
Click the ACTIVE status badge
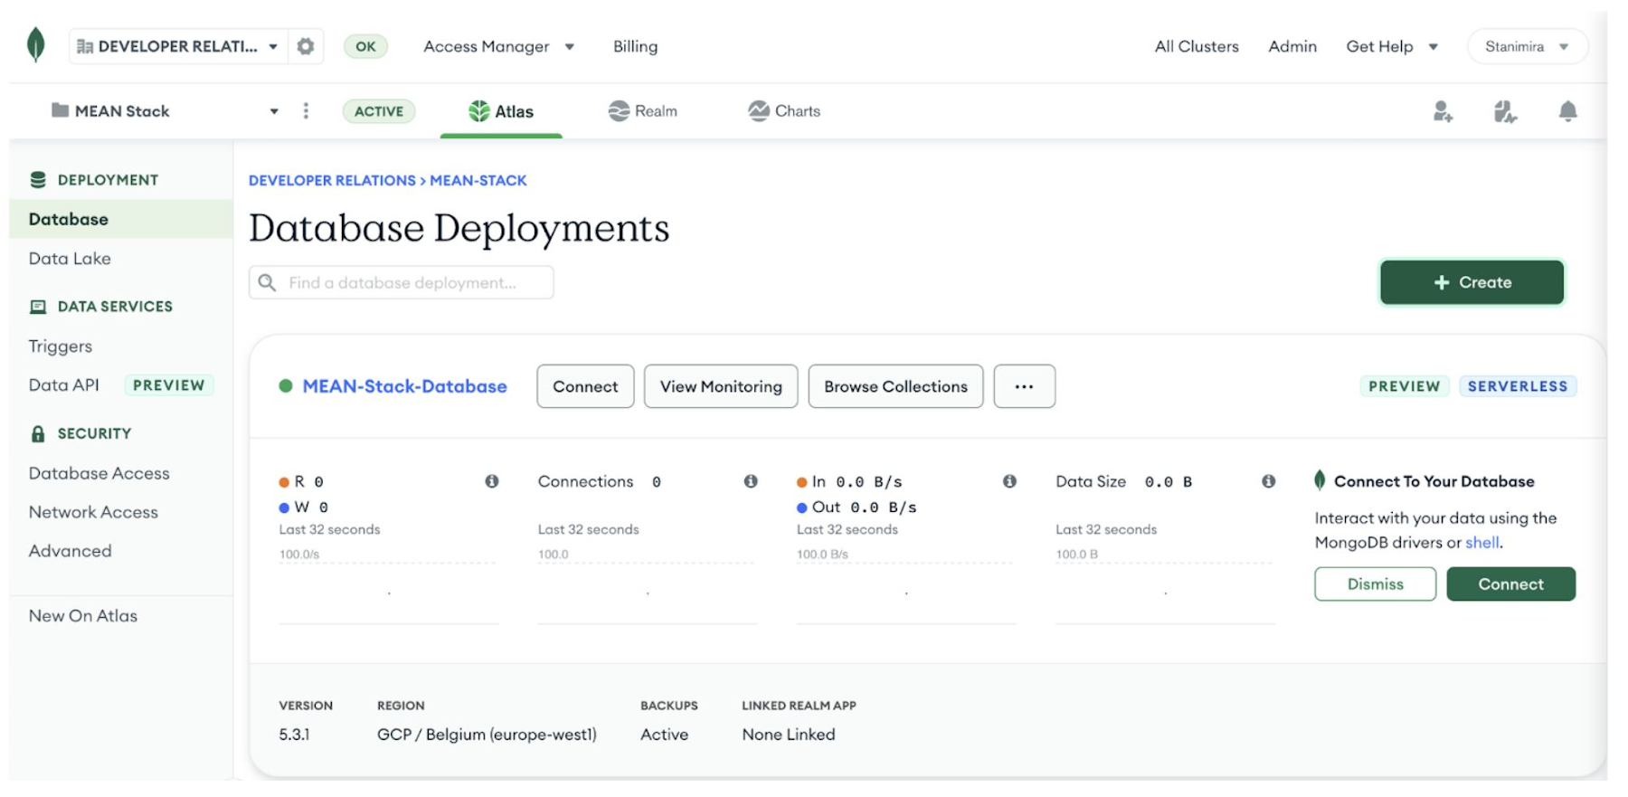(379, 111)
